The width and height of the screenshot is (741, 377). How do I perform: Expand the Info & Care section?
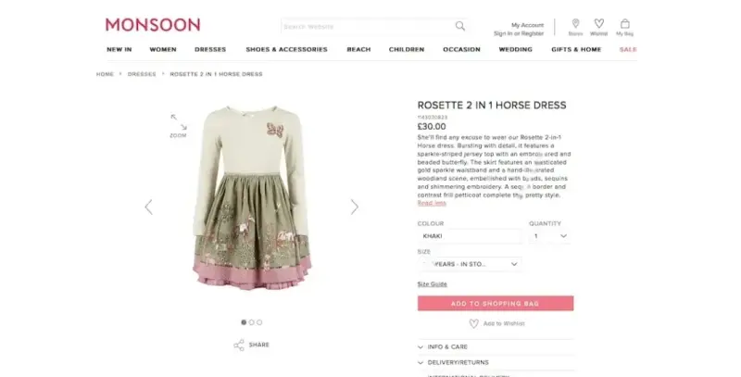pyautogui.click(x=496, y=346)
